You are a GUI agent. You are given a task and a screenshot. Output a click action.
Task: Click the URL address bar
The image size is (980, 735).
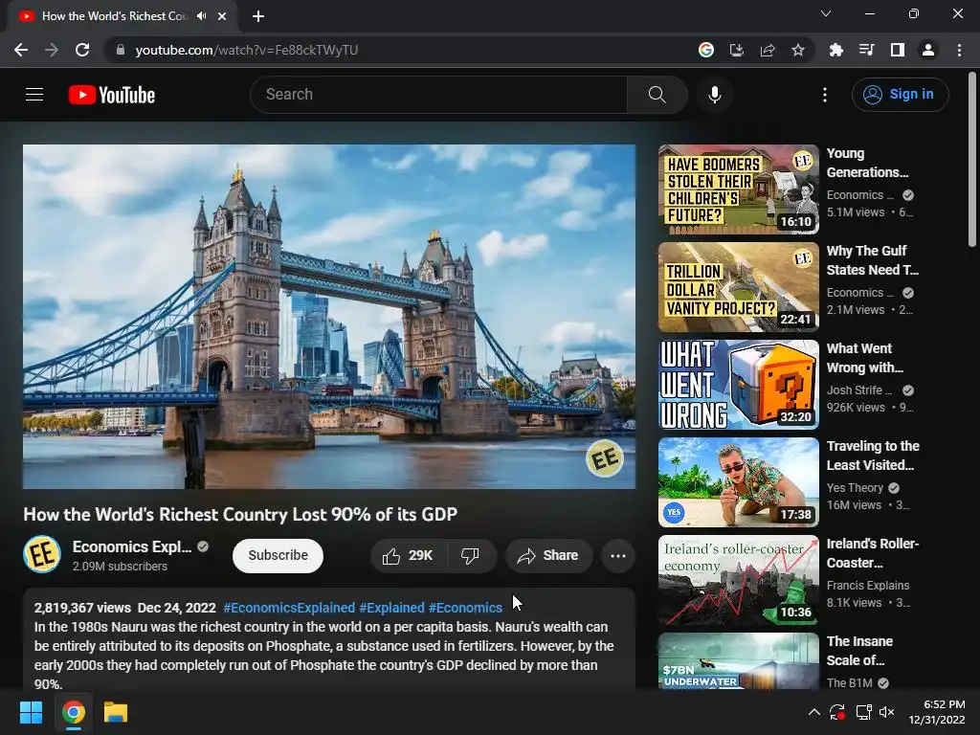pyautogui.click(x=400, y=50)
